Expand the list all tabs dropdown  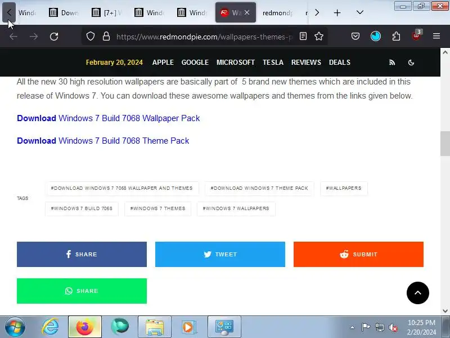click(x=359, y=12)
